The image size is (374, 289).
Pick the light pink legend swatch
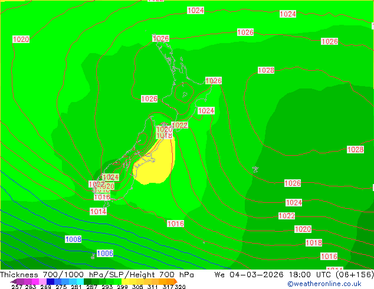42,281
